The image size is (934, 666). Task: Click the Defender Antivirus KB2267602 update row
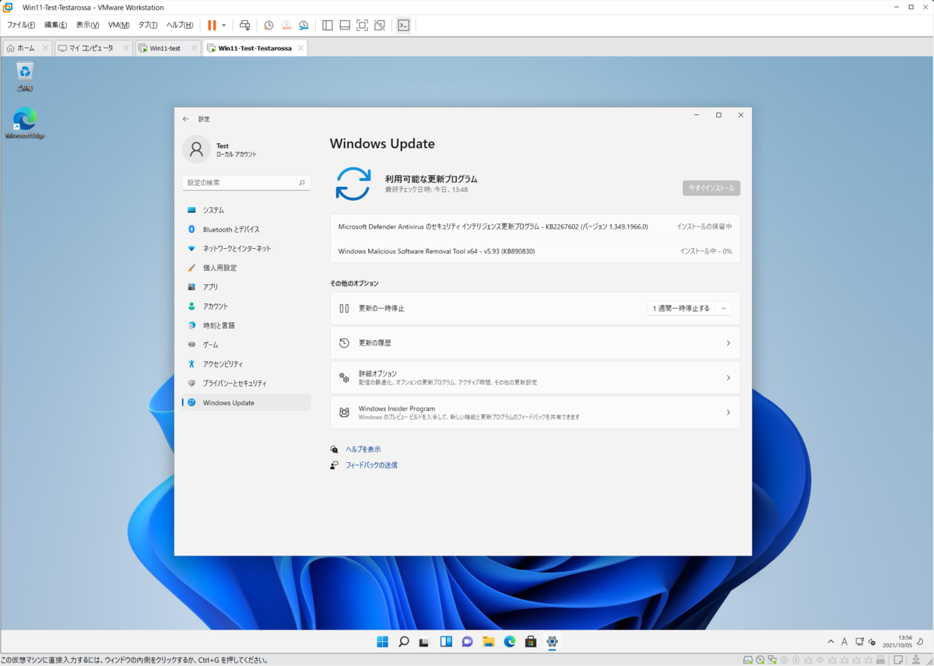point(535,226)
